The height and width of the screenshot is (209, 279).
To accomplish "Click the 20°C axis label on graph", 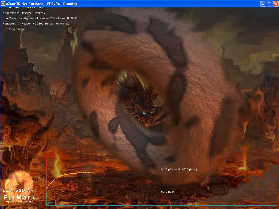I will [50, 202].
